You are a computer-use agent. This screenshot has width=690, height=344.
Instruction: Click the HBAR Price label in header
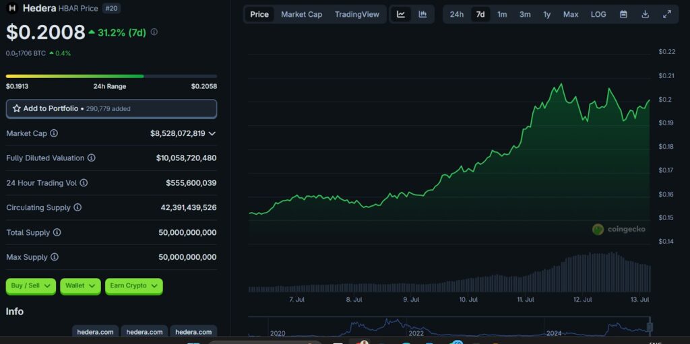tap(77, 8)
